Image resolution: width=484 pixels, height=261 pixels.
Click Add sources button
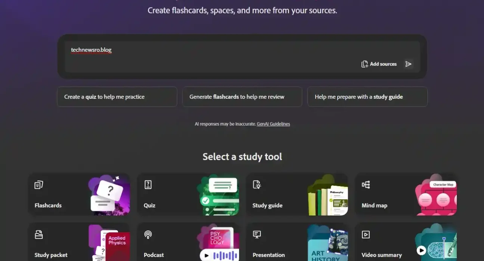tap(379, 64)
